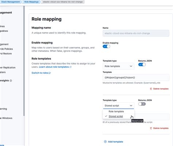
Task: Turn off first Returns JSON switch
Action: (142, 65)
